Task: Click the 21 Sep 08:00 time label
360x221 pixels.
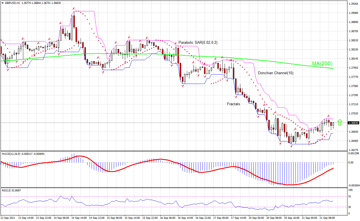Action: (327, 218)
